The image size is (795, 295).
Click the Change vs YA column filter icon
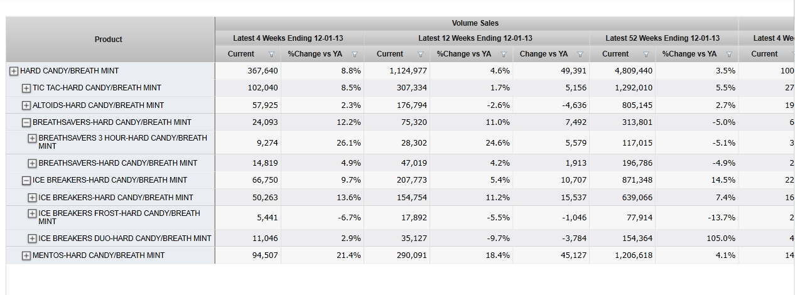pos(580,55)
